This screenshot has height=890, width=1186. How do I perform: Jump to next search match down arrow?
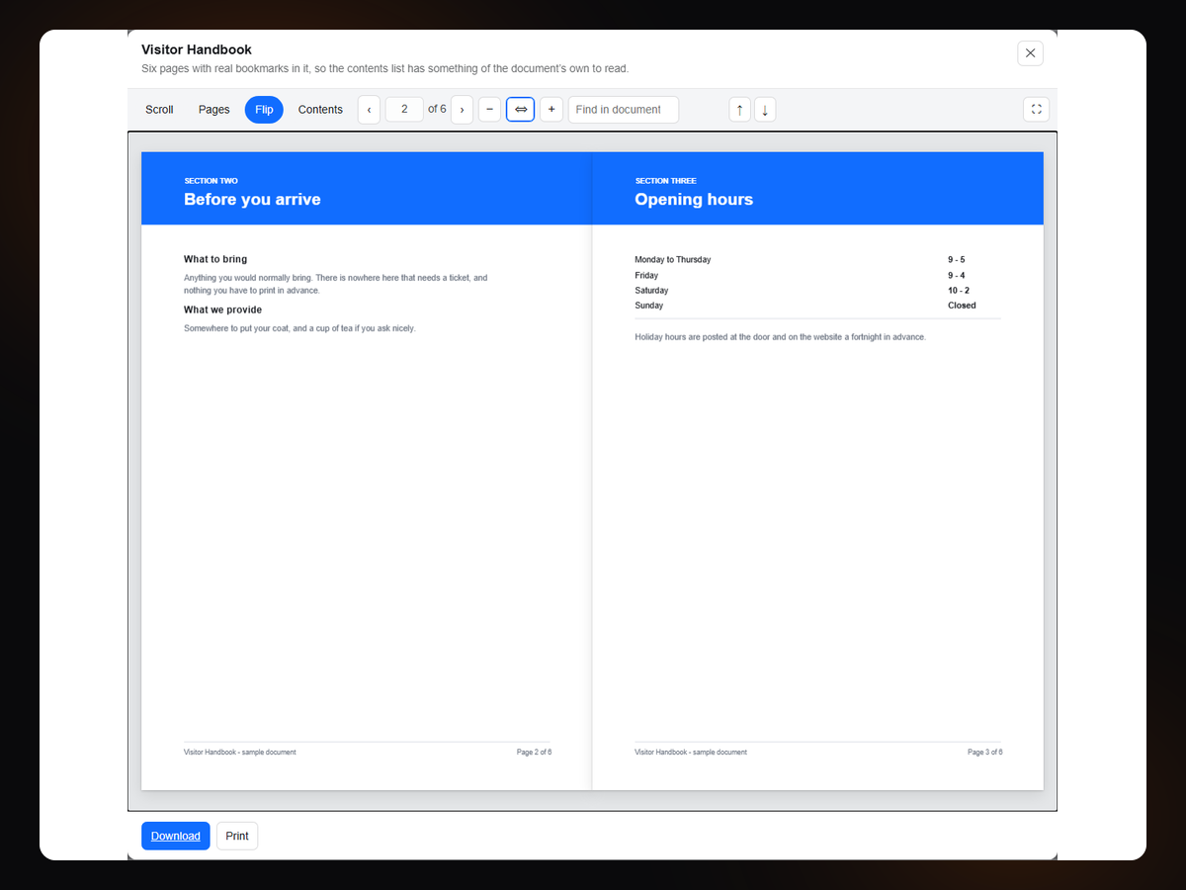[x=765, y=110]
